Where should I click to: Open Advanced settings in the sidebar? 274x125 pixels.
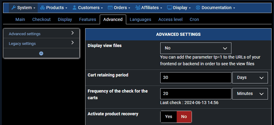(x=41, y=33)
